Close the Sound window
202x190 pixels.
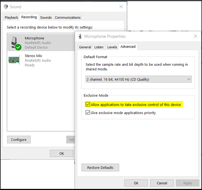(121, 7)
